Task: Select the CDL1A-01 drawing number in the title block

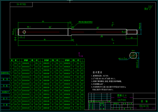Action: (144, 106)
